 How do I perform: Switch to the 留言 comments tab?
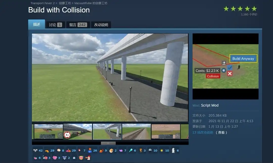tap(78, 25)
